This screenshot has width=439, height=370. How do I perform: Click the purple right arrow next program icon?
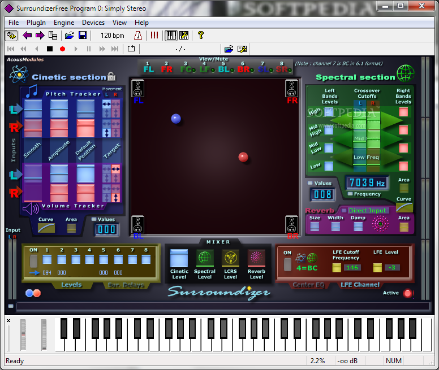[40, 36]
